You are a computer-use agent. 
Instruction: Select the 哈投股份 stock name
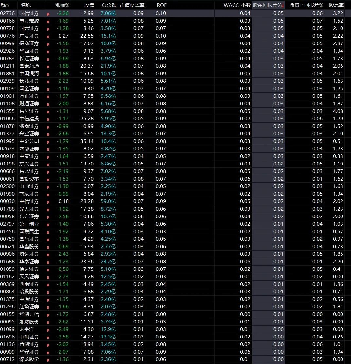29,292
